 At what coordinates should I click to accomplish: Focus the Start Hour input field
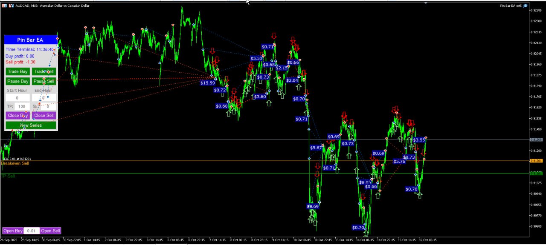tap(17, 98)
